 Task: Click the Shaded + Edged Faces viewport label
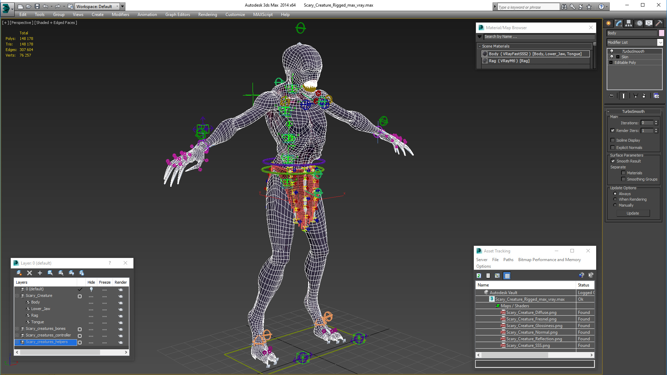coord(56,23)
